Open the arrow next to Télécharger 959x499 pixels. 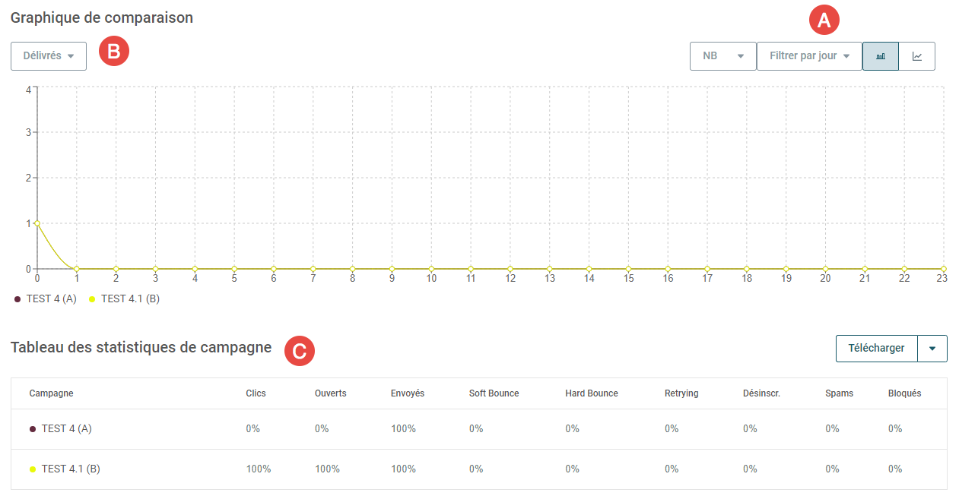pyautogui.click(x=932, y=349)
